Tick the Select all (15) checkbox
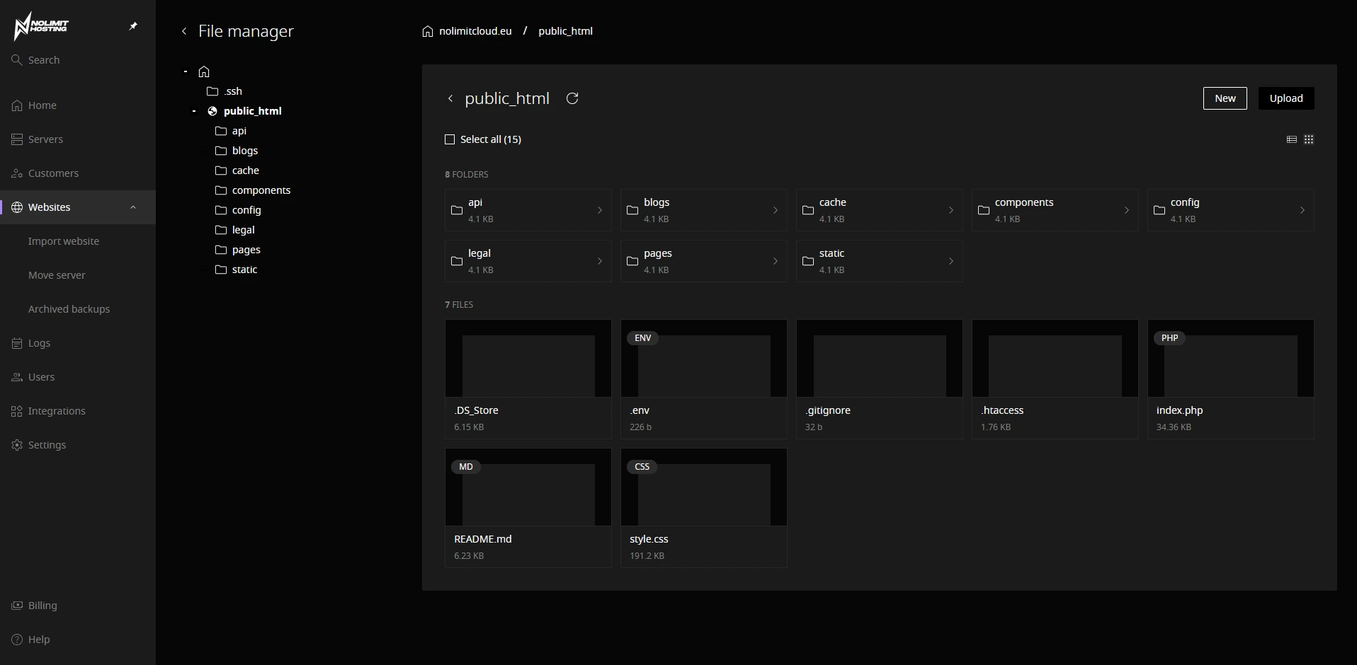This screenshot has height=665, width=1357. pyautogui.click(x=450, y=139)
